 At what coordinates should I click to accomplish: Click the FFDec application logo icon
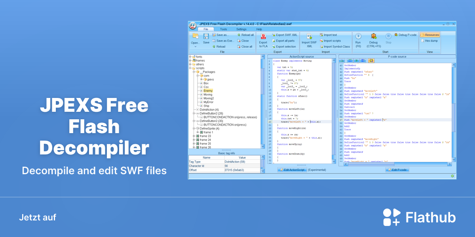click(192, 26)
